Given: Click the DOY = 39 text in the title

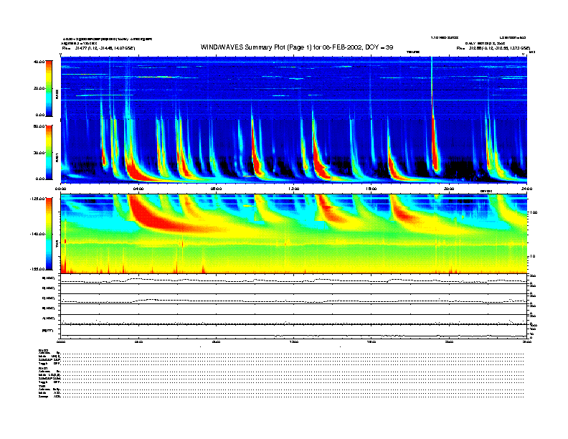Looking at the screenshot, I should tap(379, 47).
